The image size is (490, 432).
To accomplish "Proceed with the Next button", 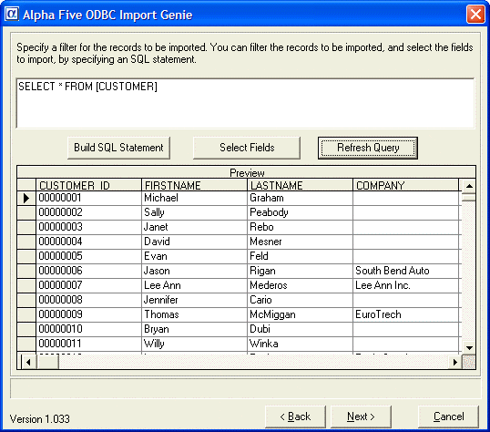I will pyautogui.click(x=361, y=417).
